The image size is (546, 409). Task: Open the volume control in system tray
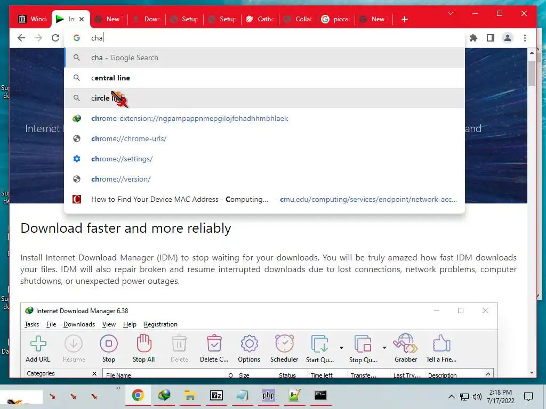[477, 396]
